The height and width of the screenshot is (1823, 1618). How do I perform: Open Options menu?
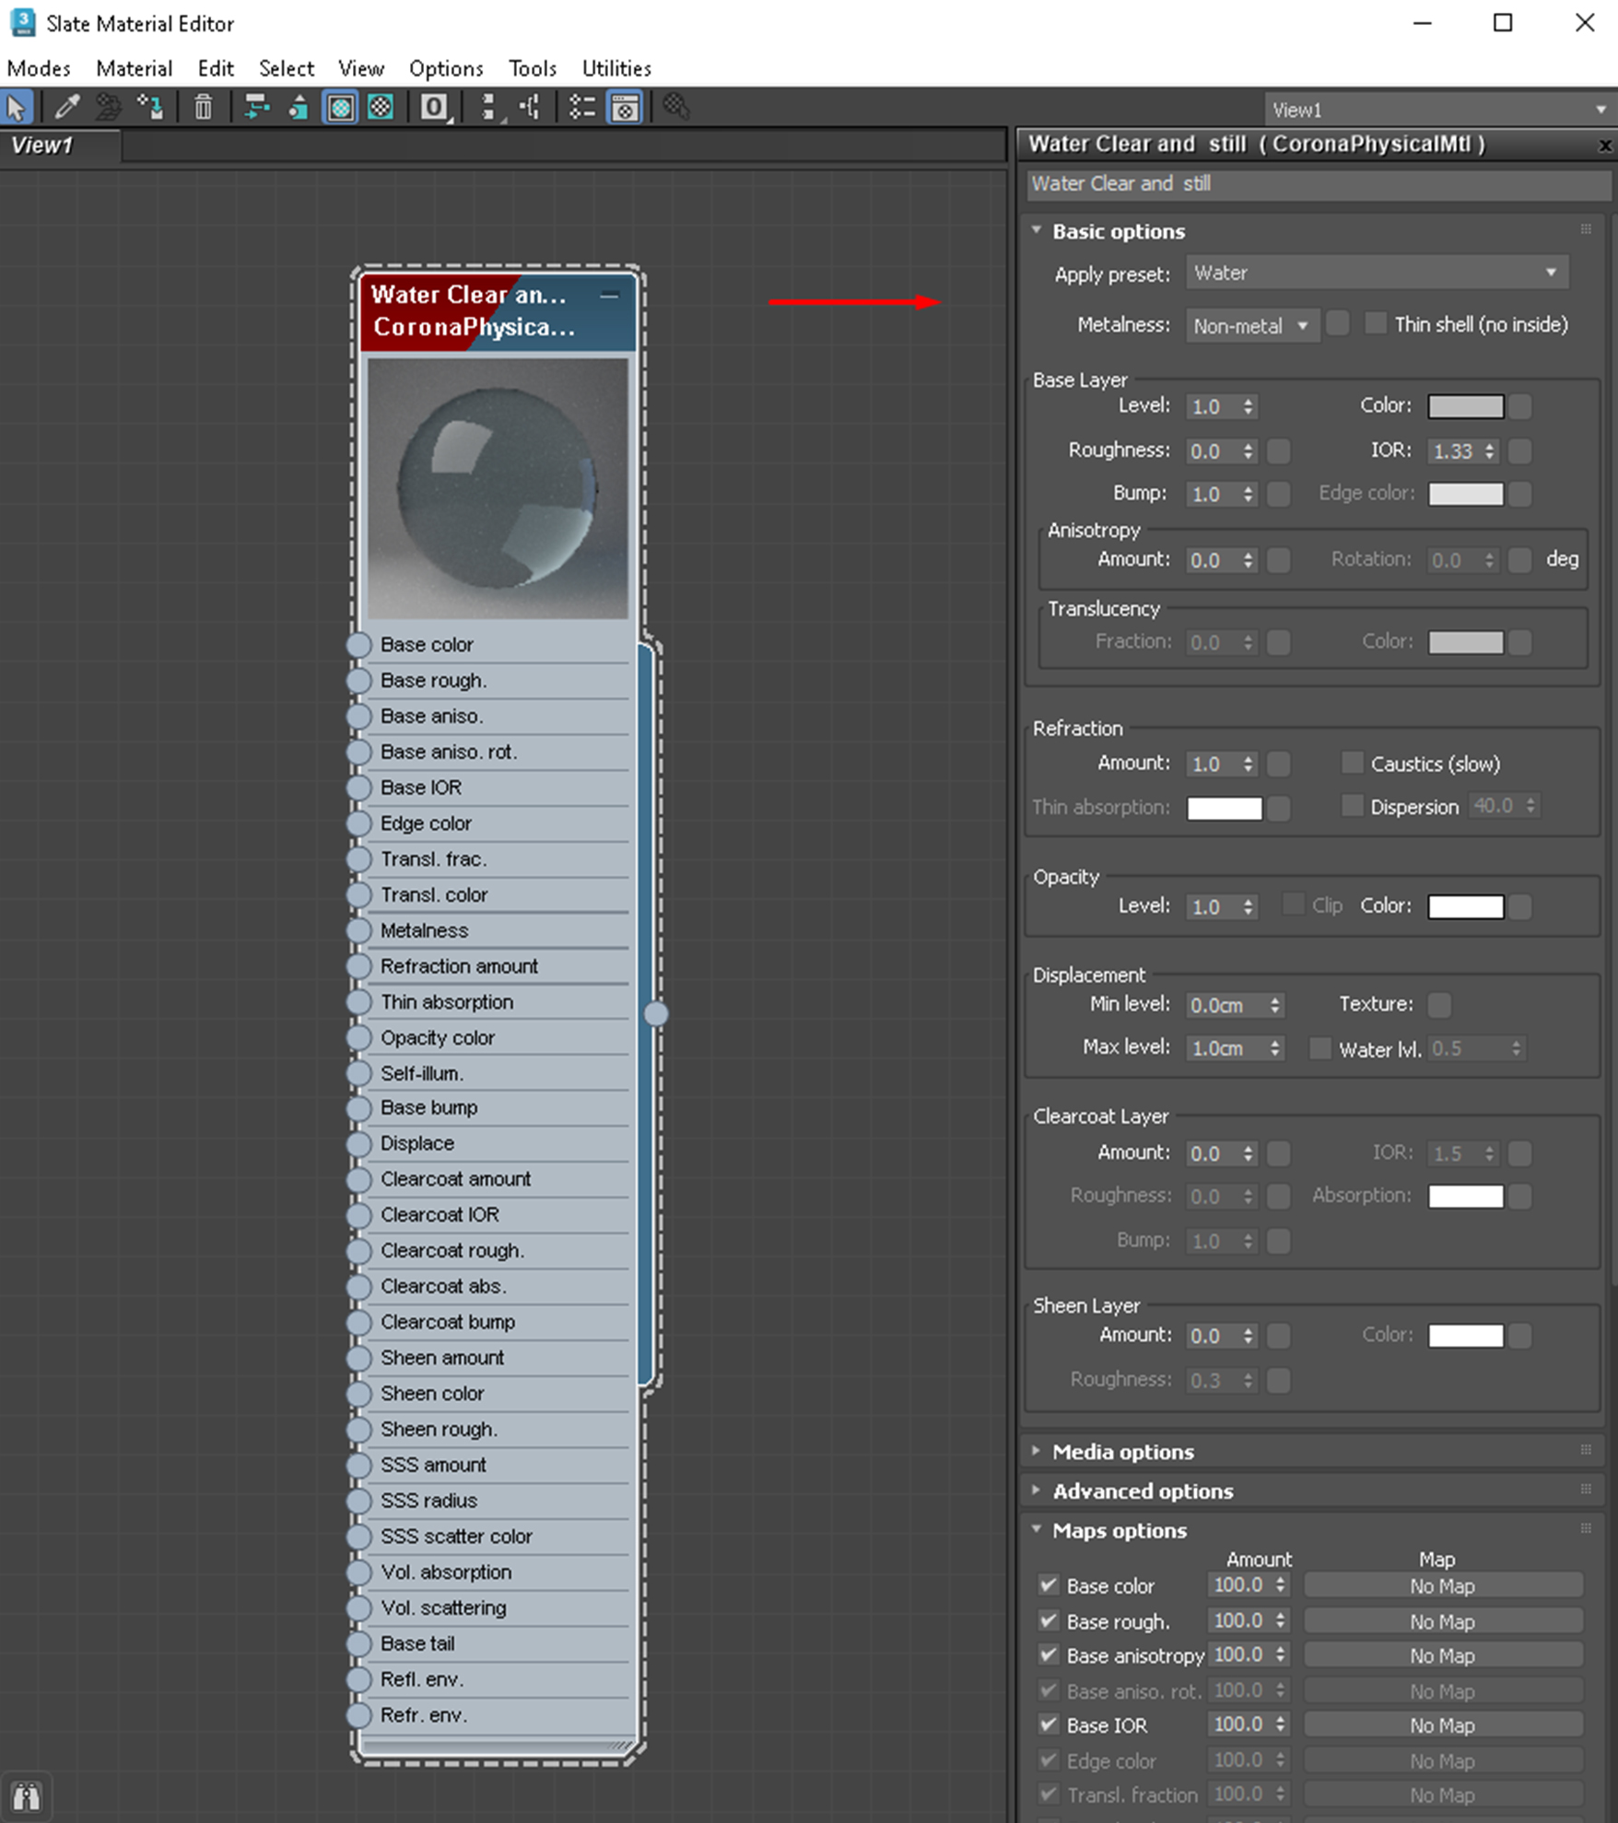(446, 68)
